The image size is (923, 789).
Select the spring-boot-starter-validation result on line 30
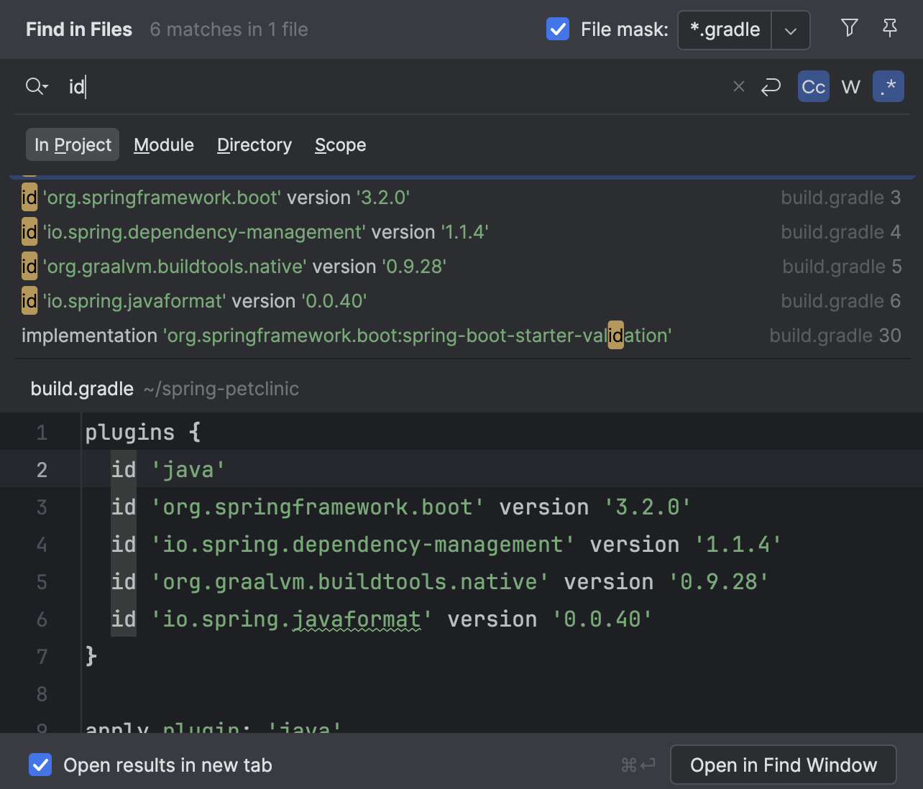click(345, 336)
